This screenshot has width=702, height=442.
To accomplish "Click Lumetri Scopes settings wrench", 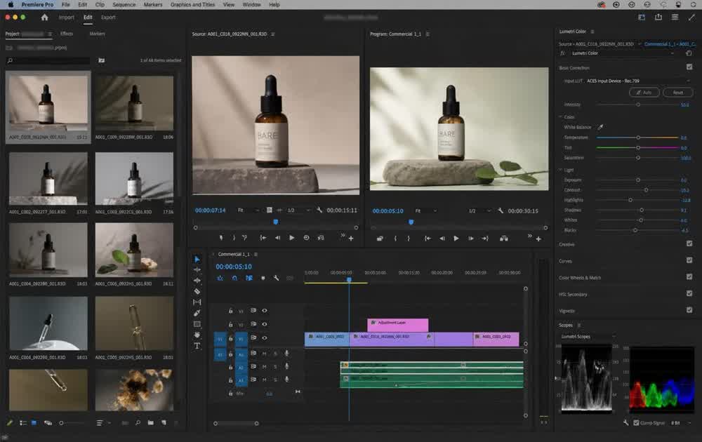I will click(626, 422).
